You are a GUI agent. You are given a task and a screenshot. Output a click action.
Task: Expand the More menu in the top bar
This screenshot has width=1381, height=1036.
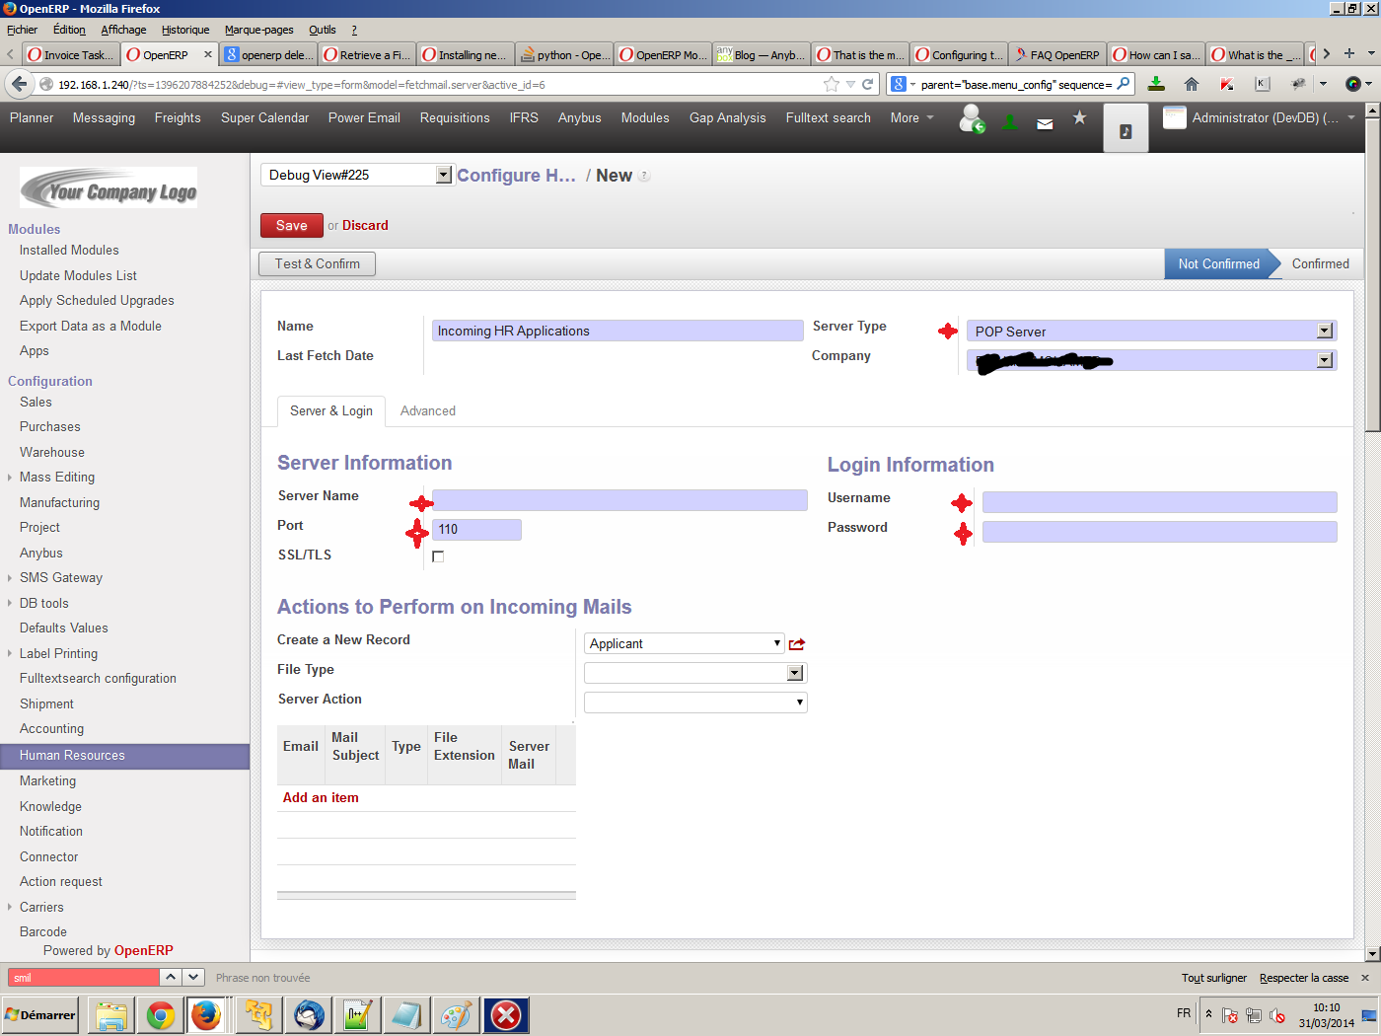pyautogui.click(x=911, y=117)
